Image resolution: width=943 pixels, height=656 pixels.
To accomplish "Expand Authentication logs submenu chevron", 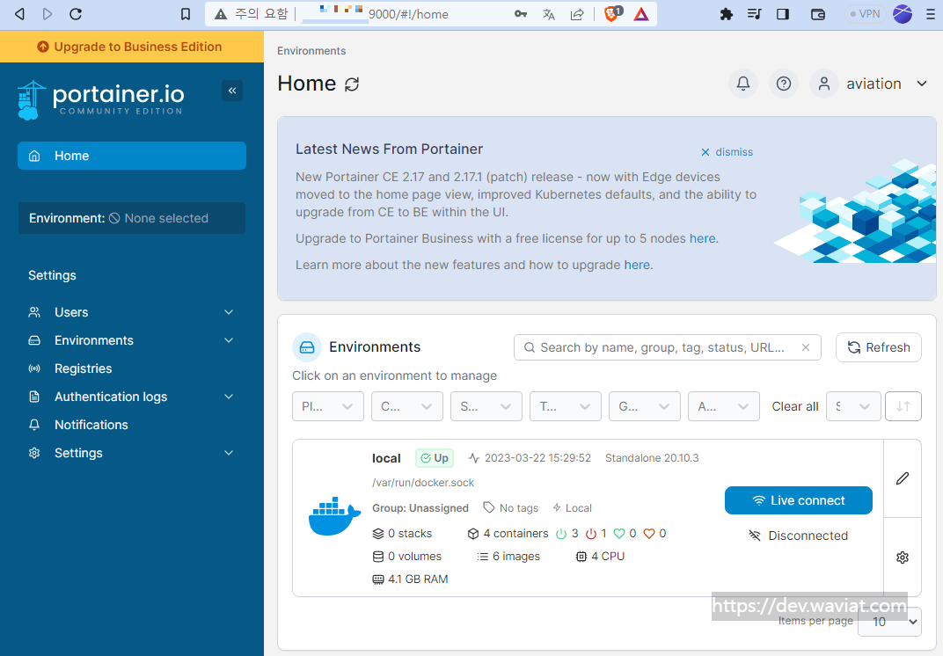I will point(229,397).
